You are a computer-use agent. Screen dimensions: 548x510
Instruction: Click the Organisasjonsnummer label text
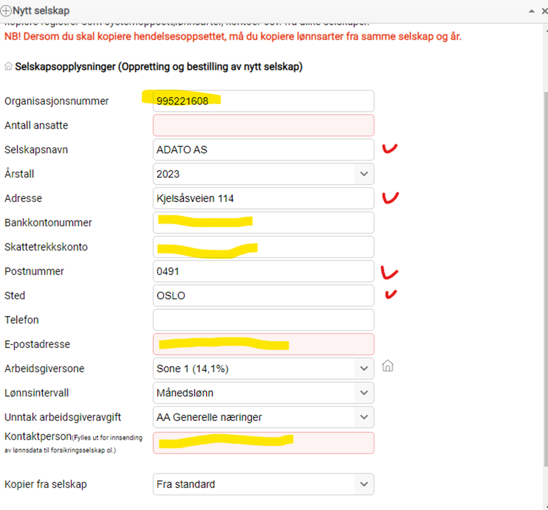(56, 101)
